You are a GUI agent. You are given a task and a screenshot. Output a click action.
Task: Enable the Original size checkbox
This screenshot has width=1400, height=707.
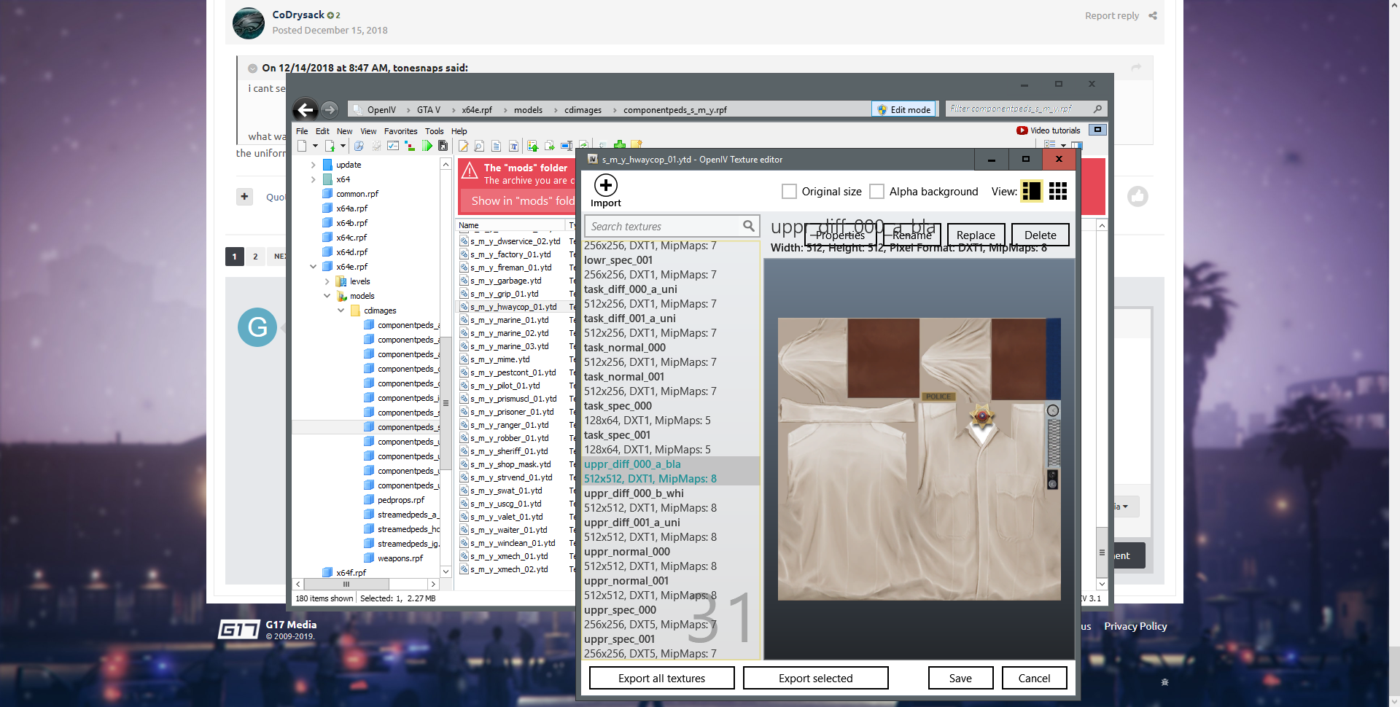click(789, 192)
